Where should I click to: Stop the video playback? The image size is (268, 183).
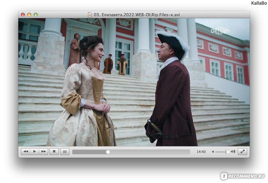pos(54,152)
